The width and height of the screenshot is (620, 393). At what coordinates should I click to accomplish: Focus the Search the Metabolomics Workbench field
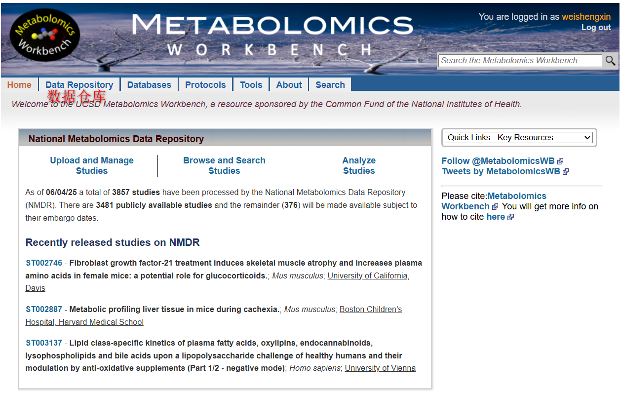pyautogui.click(x=520, y=61)
